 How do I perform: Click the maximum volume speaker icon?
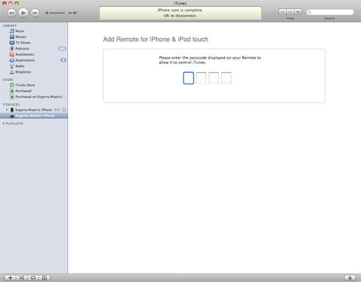(x=75, y=13)
